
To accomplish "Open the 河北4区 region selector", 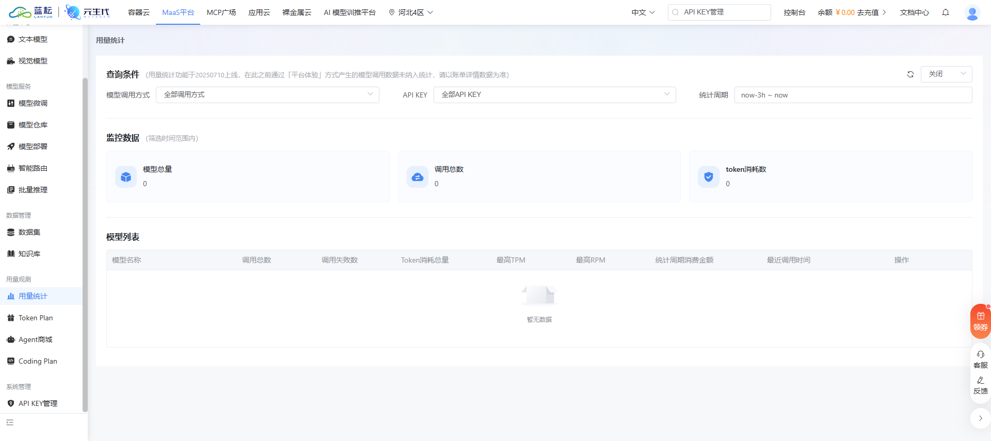I will pos(411,12).
